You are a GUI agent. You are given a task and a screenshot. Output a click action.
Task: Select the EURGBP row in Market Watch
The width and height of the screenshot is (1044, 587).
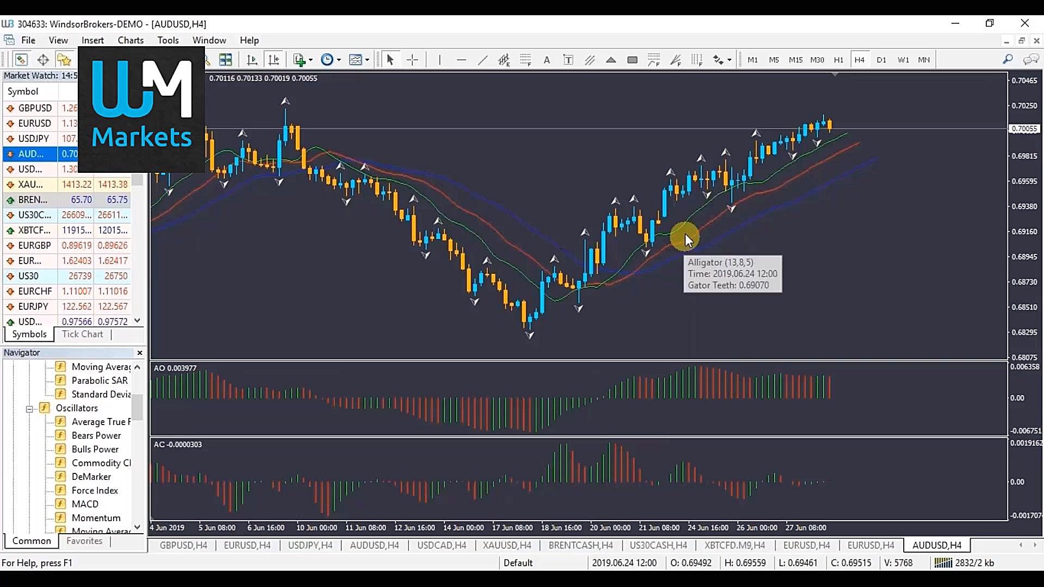coord(67,246)
